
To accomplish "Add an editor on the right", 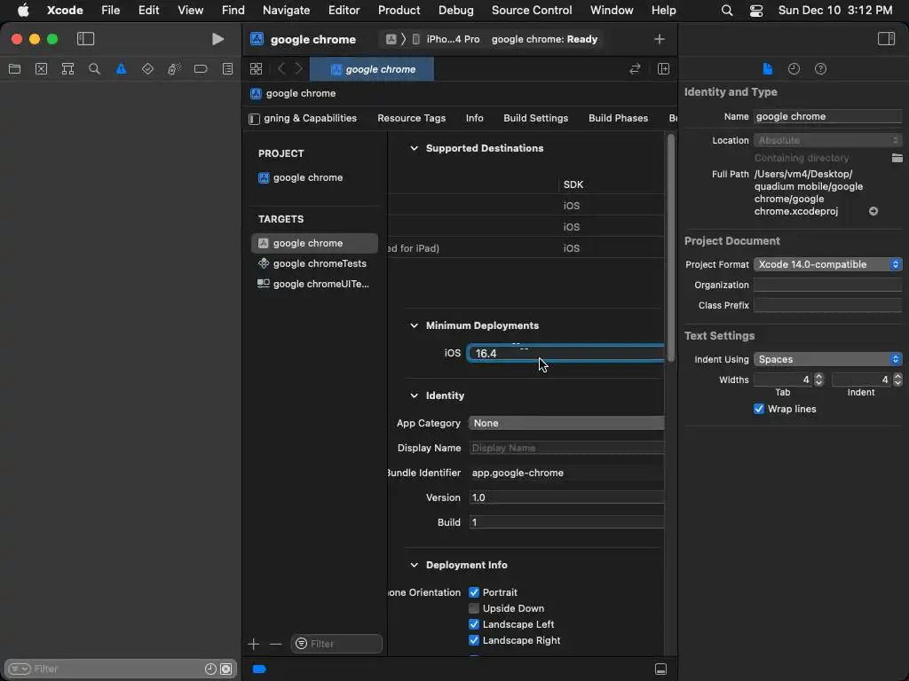I will pyautogui.click(x=664, y=69).
